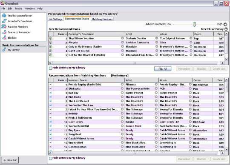
Task: Open the Members menu
Action: [x=30, y=9]
